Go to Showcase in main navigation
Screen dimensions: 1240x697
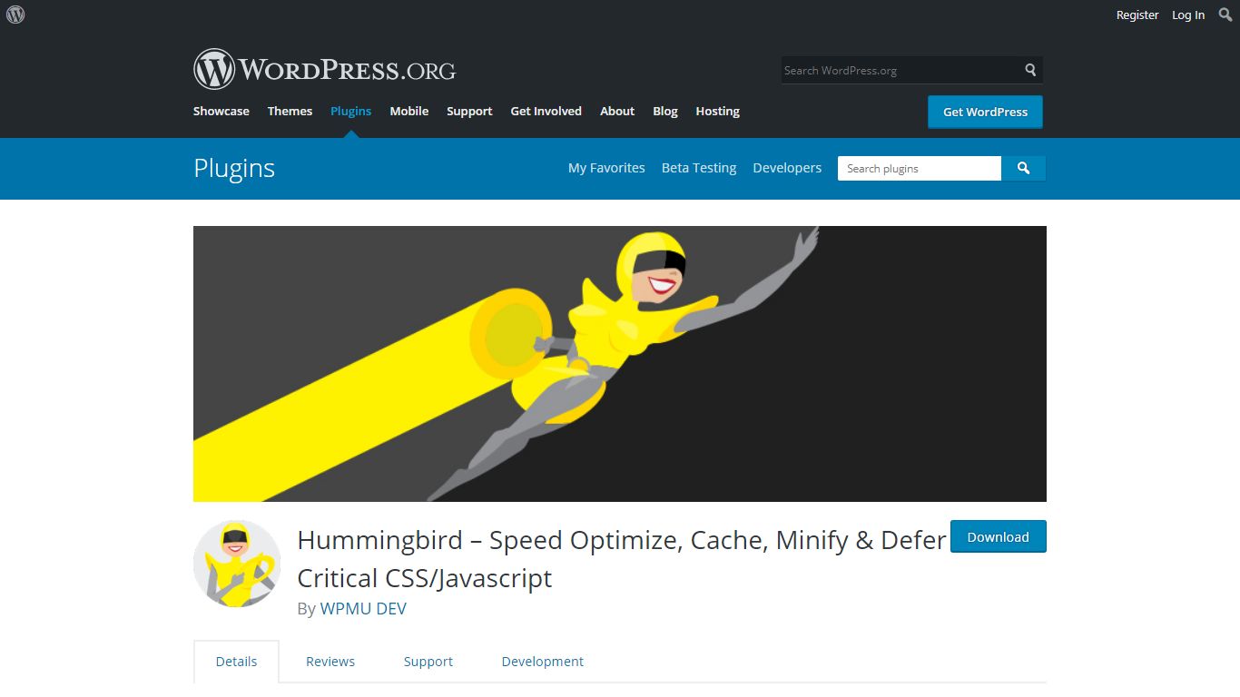pos(221,111)
